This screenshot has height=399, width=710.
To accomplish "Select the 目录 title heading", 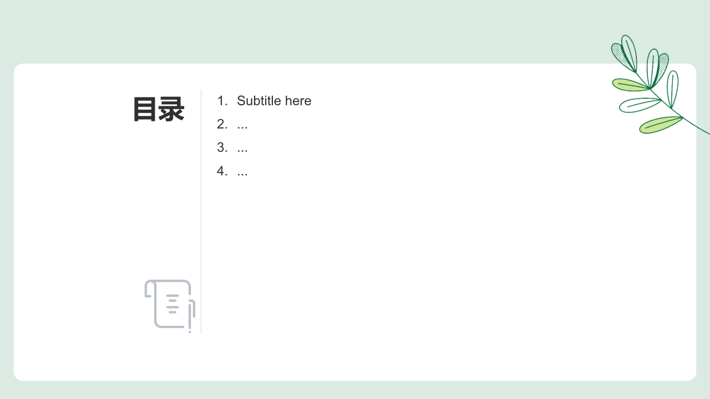I will tap(159, 109).
